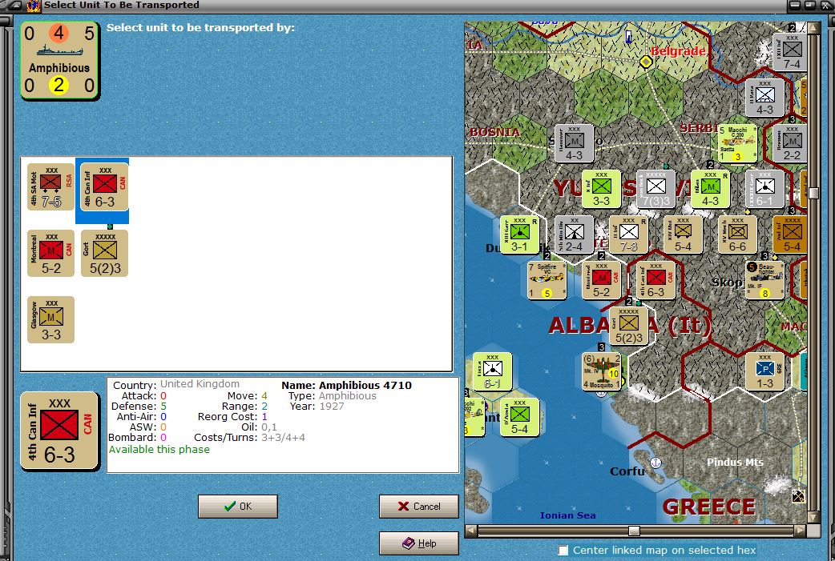Click the Amphibious transport counter at top
The width and height of the screenshot is (835, 561).
click(59, 60)
